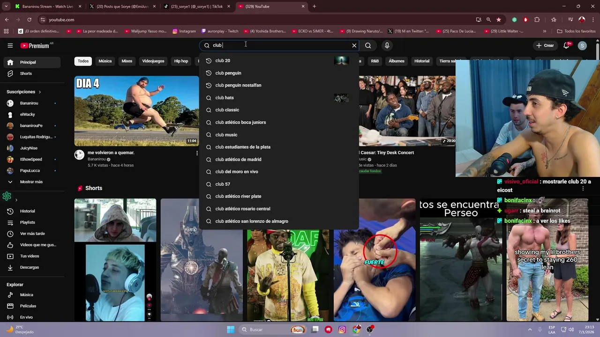Open the Tiny Desk Concert thumbnail
The height and width of the screenshot is (337, 600).
pyautogui.click(x=407, y=111)
